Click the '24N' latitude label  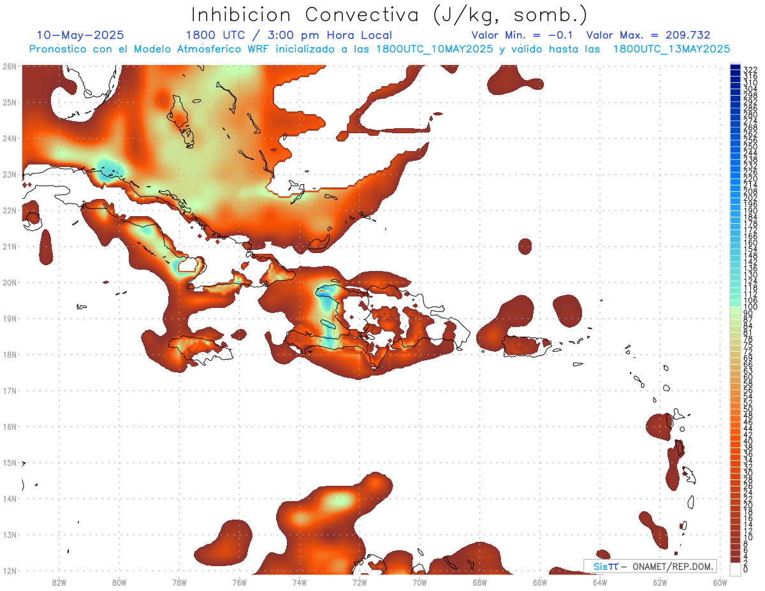point(10,138)
